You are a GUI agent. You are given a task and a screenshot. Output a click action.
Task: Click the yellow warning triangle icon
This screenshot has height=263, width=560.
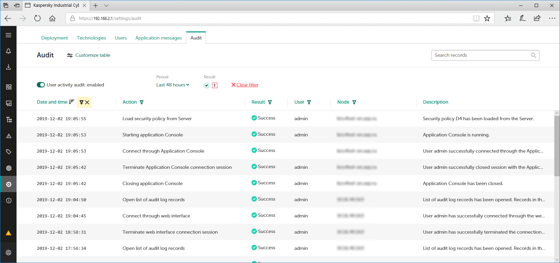click(8, 233)
